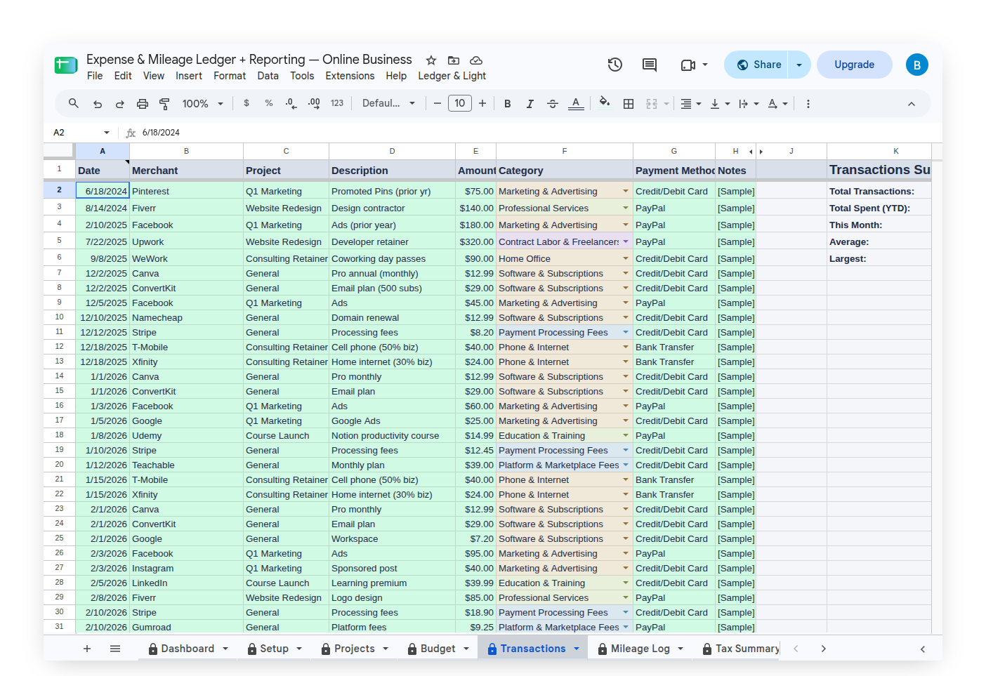Click the all sheets list icon
Screen dimensions: 986x676
click(115, 649)
